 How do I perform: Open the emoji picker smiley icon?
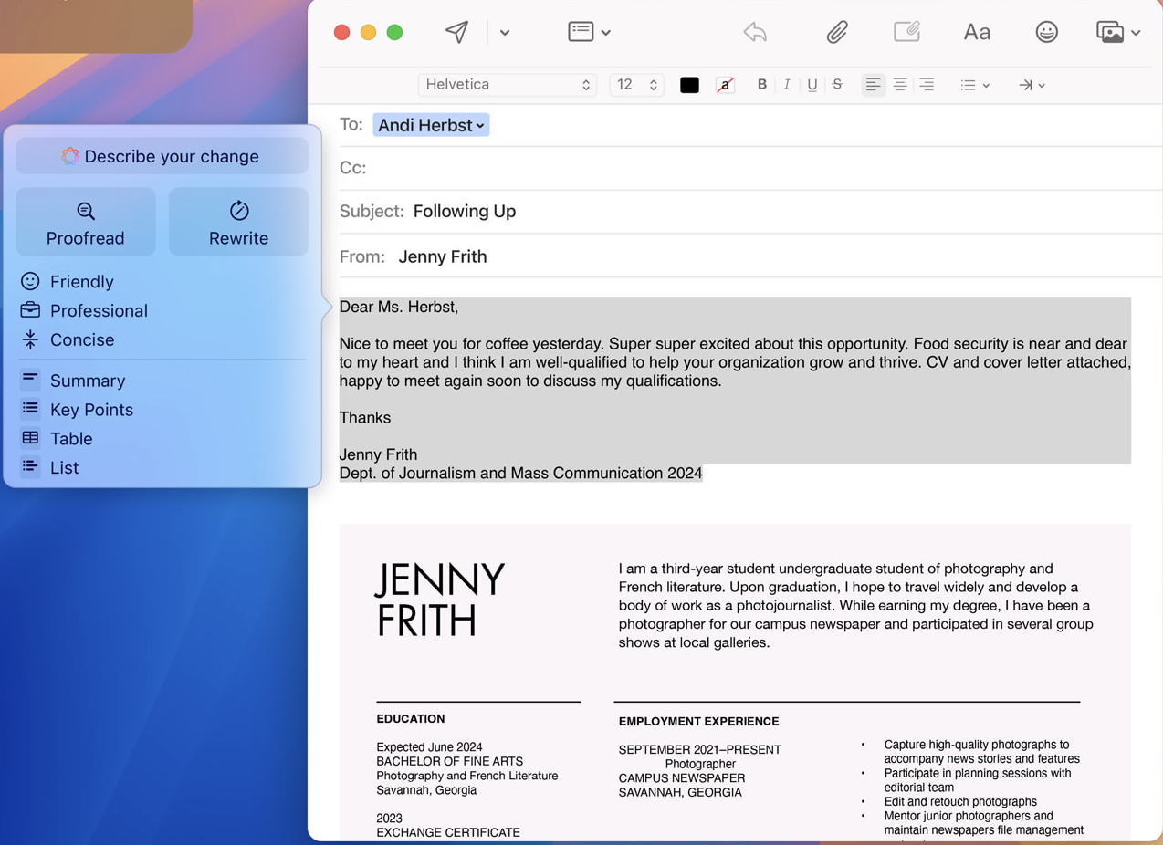click(x=1046, y=32)
